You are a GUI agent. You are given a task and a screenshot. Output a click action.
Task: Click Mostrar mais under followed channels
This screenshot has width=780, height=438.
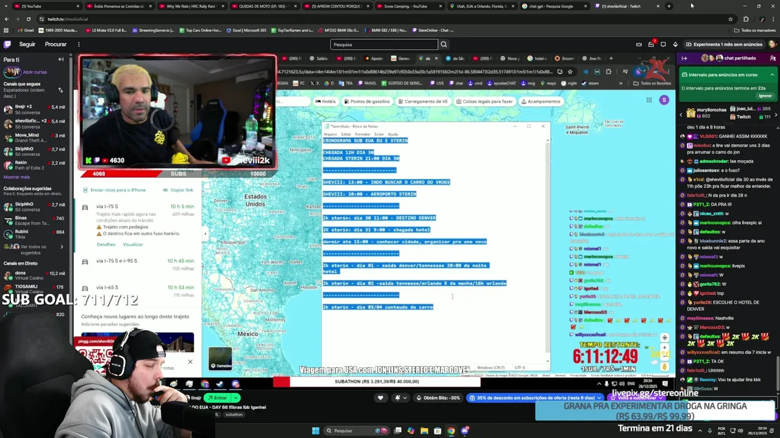coord(16,177)
